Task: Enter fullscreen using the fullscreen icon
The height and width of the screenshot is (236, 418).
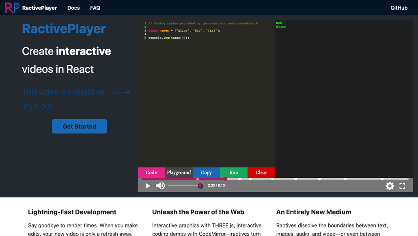Action: [x=402, y=186]
